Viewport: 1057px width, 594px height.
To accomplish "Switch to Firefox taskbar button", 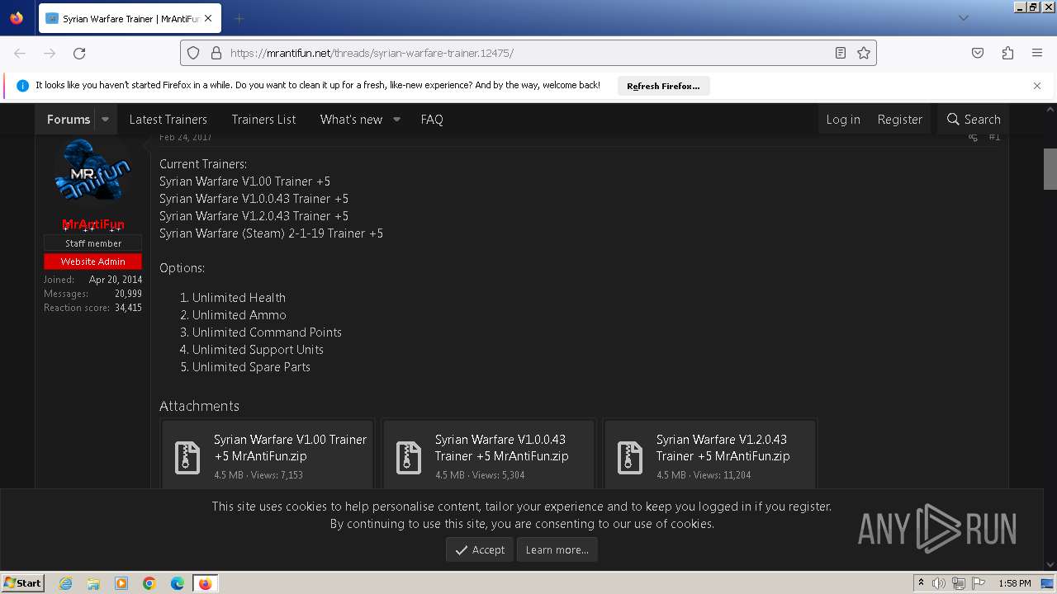I will pyautogui.click(x=205, y=583).
